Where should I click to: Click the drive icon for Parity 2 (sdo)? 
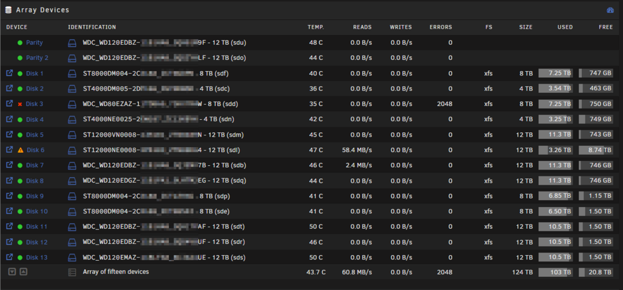pos(72,58)
